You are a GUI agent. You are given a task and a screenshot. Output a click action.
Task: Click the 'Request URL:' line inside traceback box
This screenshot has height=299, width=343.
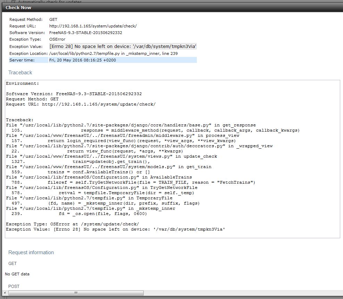click(x=81, y=104)
